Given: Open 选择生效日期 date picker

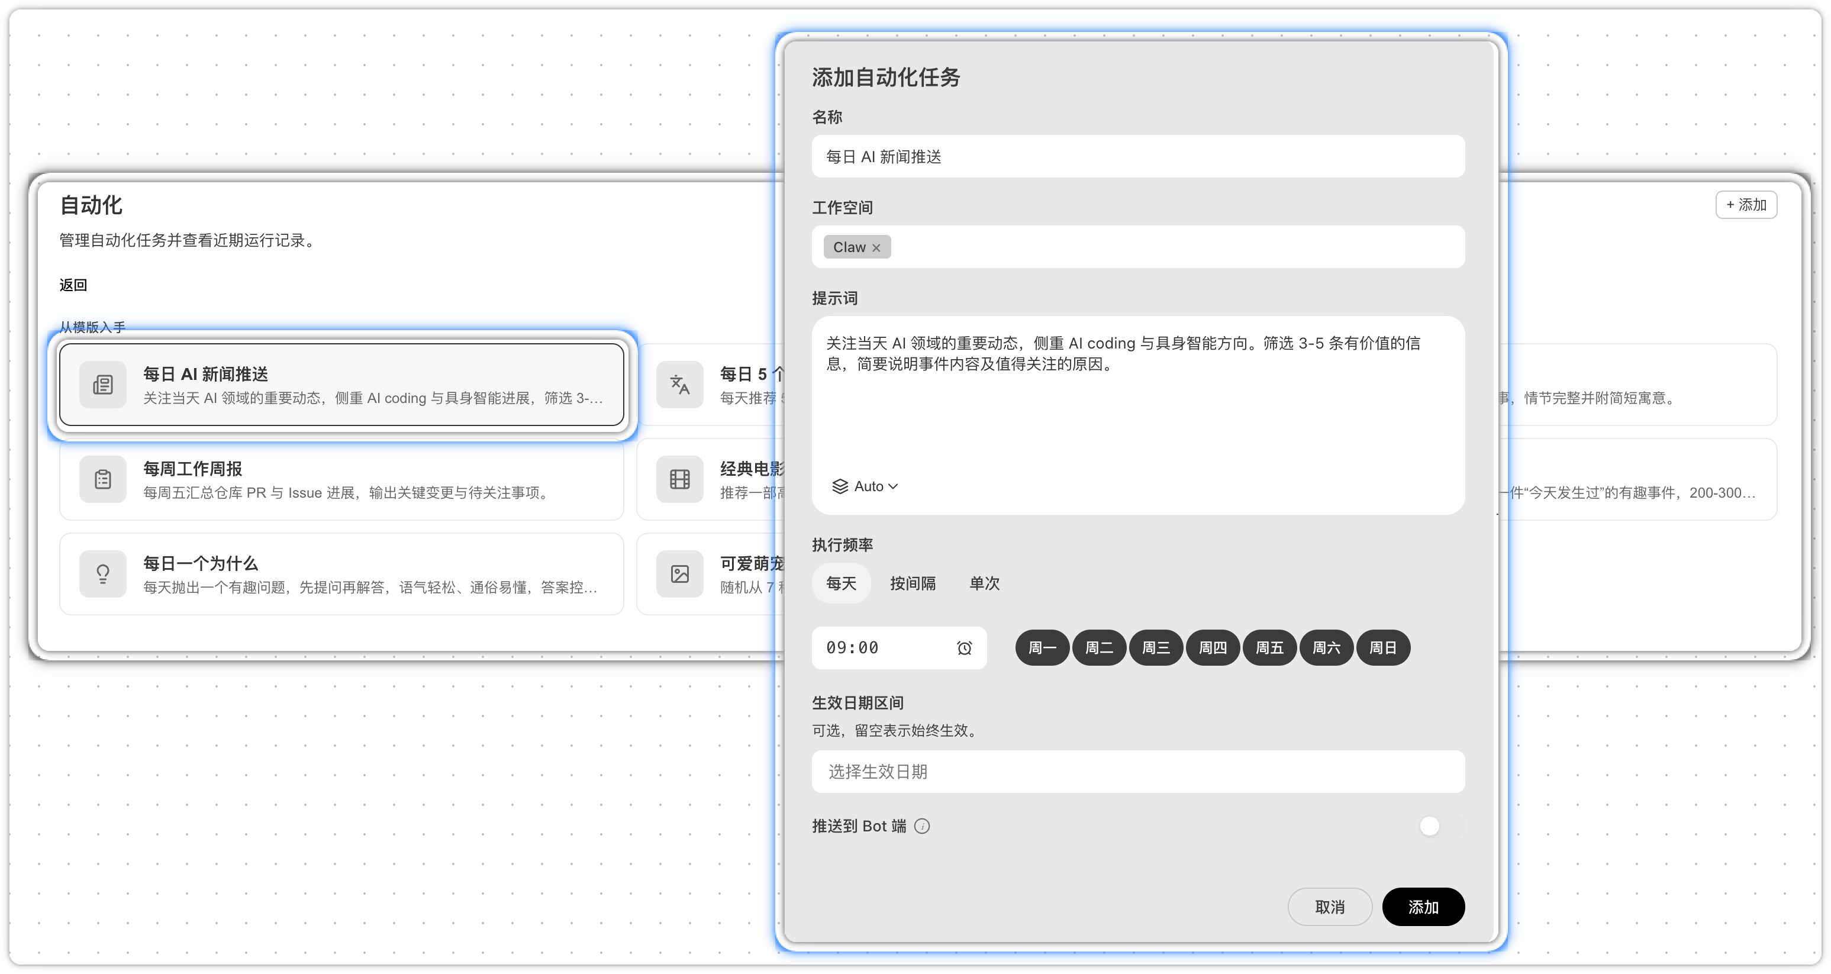Looking at the screenshot, I should pyautogui.click(x=1137, y=772).
